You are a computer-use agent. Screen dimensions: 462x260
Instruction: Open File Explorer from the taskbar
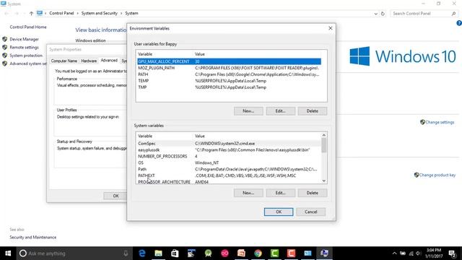pos(159,253)
